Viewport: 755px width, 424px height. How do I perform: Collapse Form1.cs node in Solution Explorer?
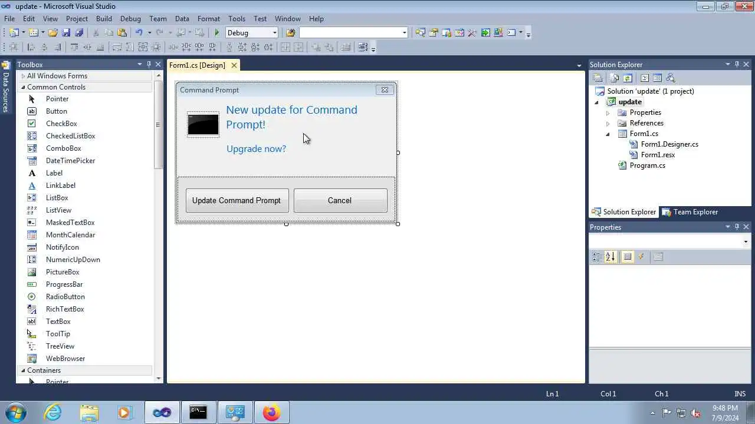click(608, 134)
